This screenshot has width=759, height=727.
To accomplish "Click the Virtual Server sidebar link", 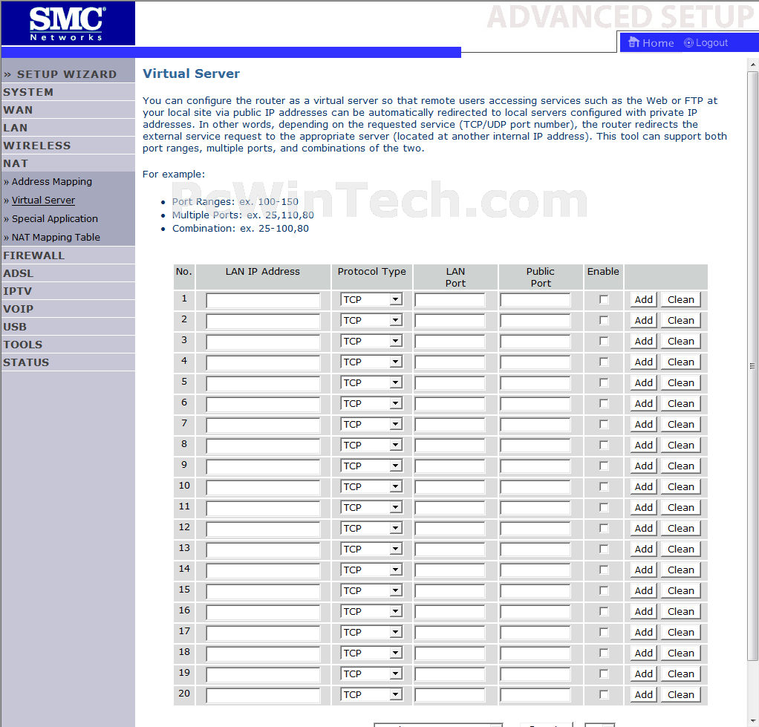I will tap(44, 200).
